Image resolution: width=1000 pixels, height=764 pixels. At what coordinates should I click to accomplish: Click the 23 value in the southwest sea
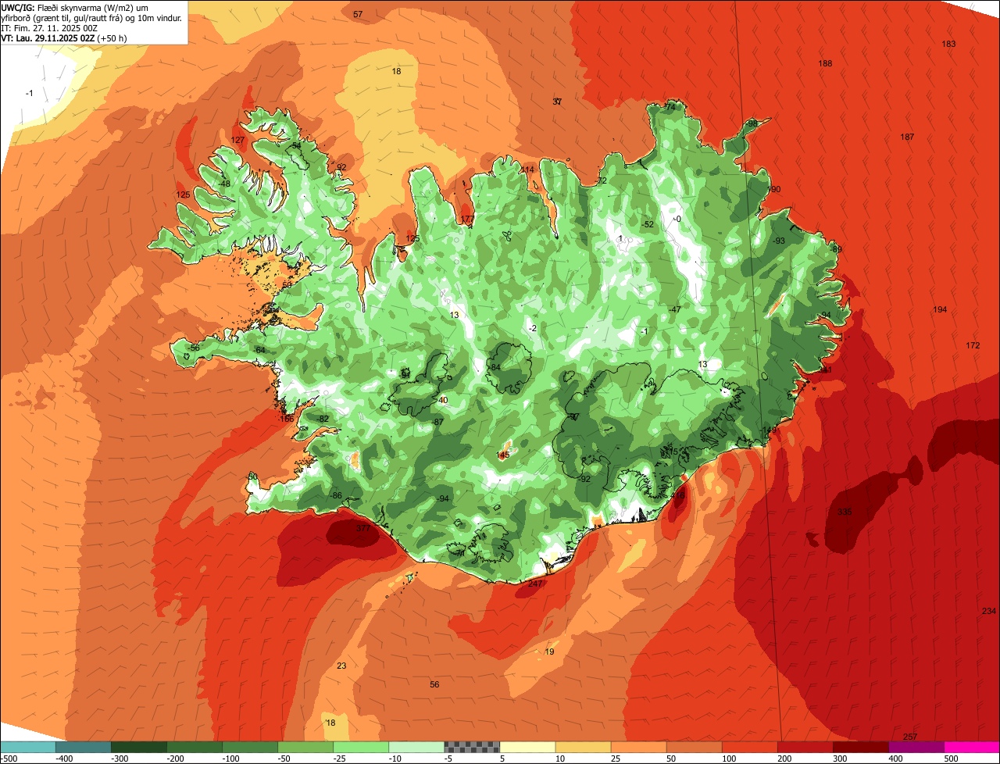341,666
